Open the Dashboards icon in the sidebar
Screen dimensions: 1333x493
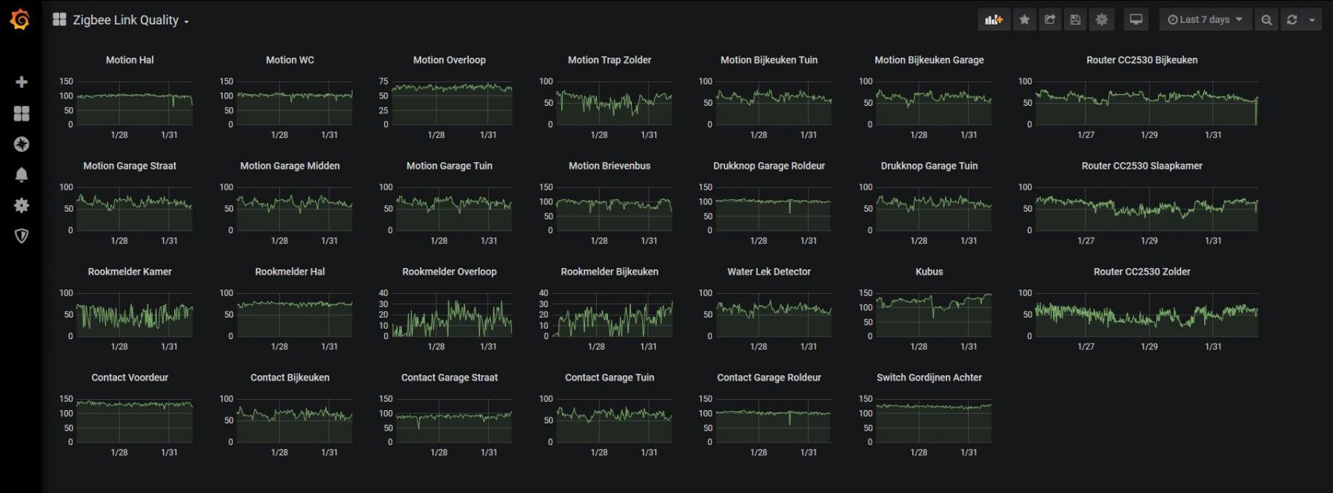pyautogui.click(x=21, y=113)
